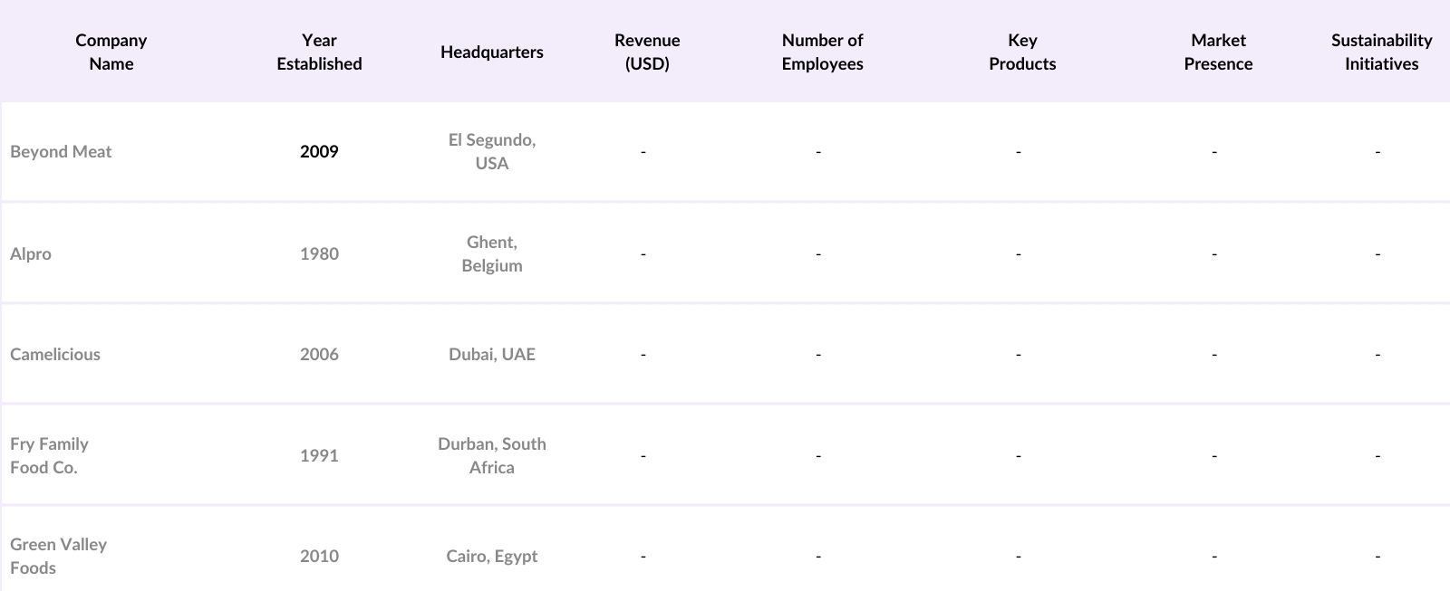Click the Ghent, Belgium headquarters cell
This screenshot has height=591, width=1450.
tap(492, 253)
